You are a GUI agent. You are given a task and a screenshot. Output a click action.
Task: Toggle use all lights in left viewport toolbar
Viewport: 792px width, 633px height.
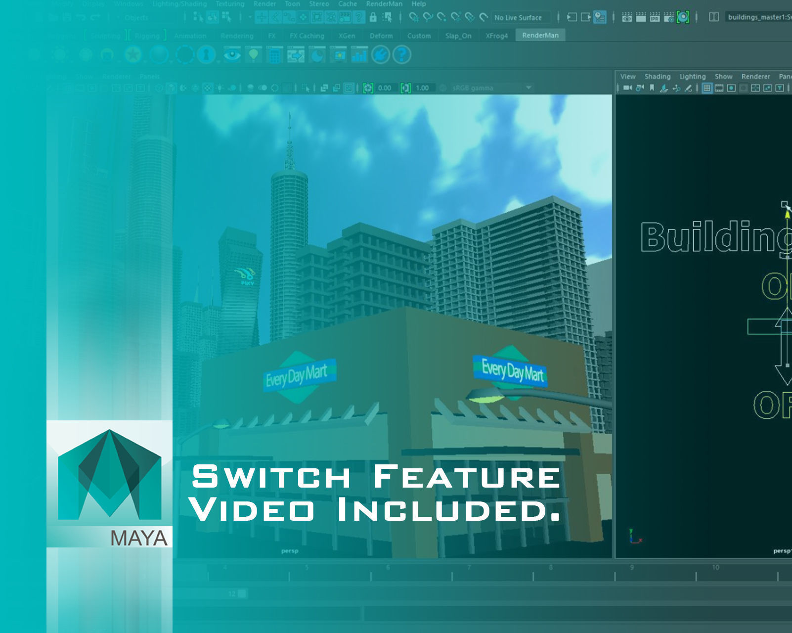tap(220, 88)
